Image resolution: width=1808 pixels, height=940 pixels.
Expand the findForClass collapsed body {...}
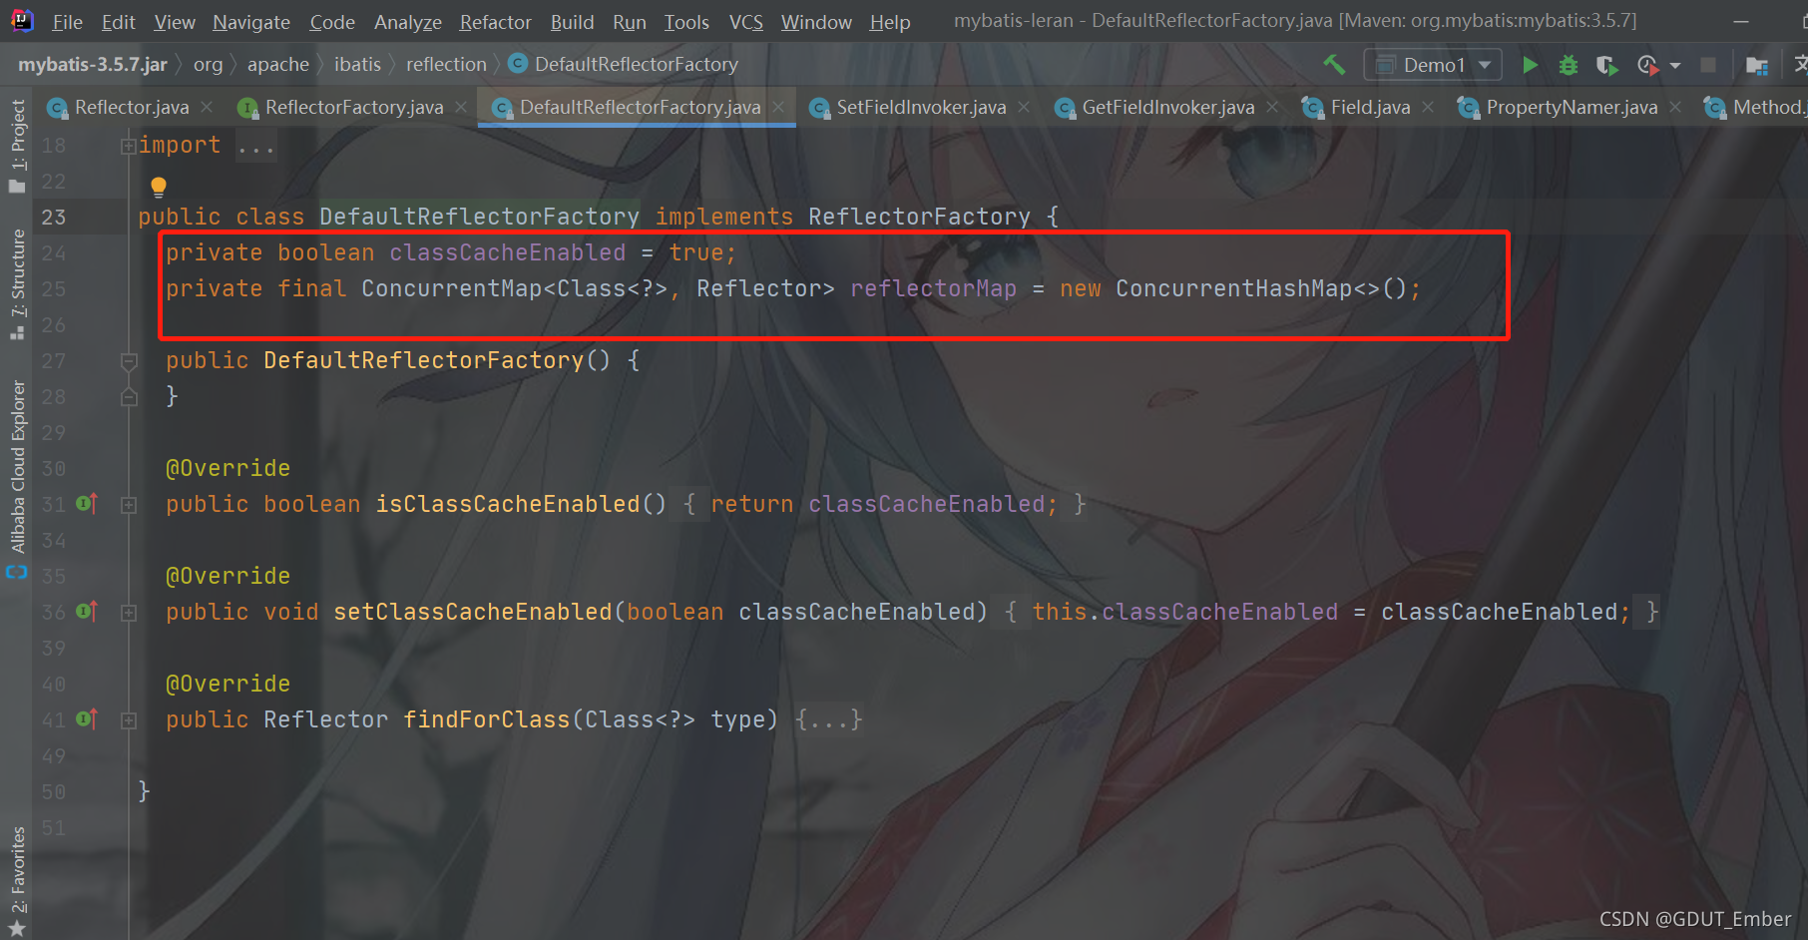click(x=828, y=719)
